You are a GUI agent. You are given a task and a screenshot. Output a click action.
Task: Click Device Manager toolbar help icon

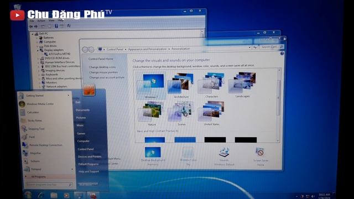[56, 26]
